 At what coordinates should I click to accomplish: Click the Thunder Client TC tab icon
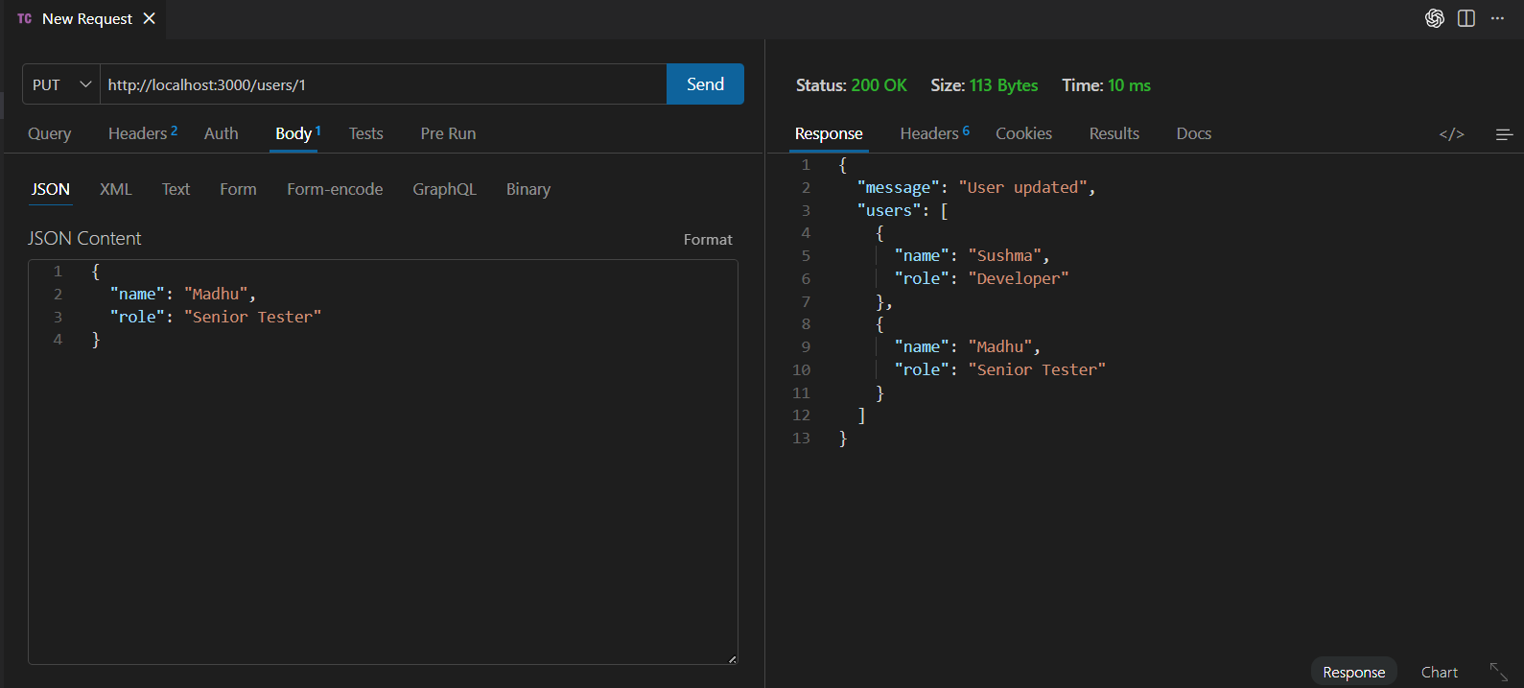[25, 18]
